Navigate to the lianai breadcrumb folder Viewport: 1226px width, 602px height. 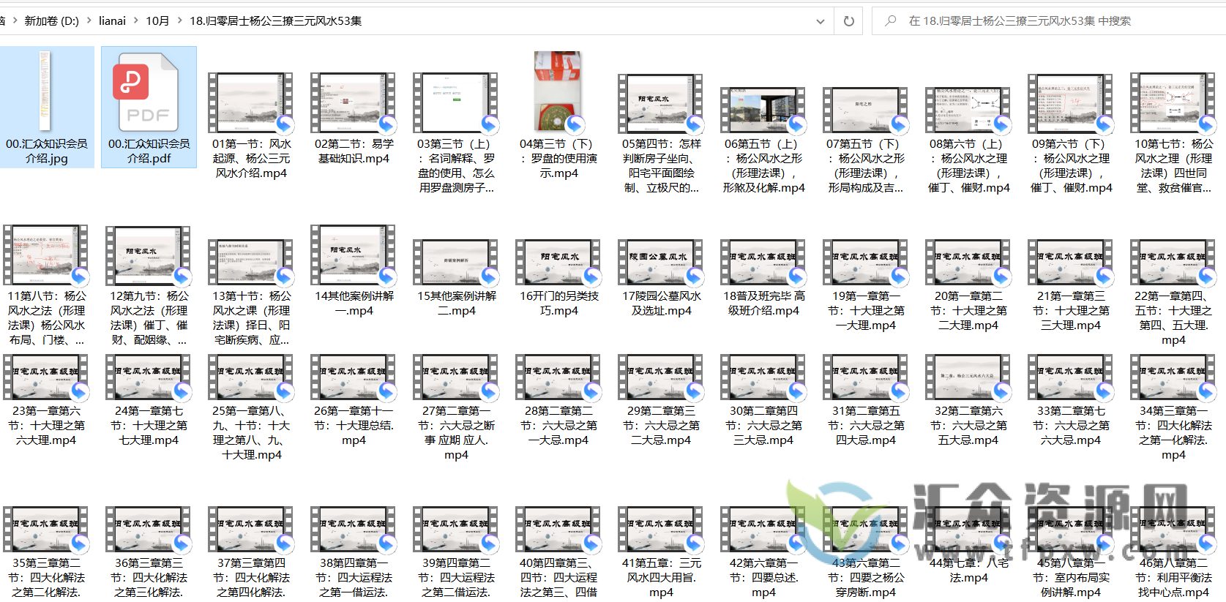coord(112,21)
